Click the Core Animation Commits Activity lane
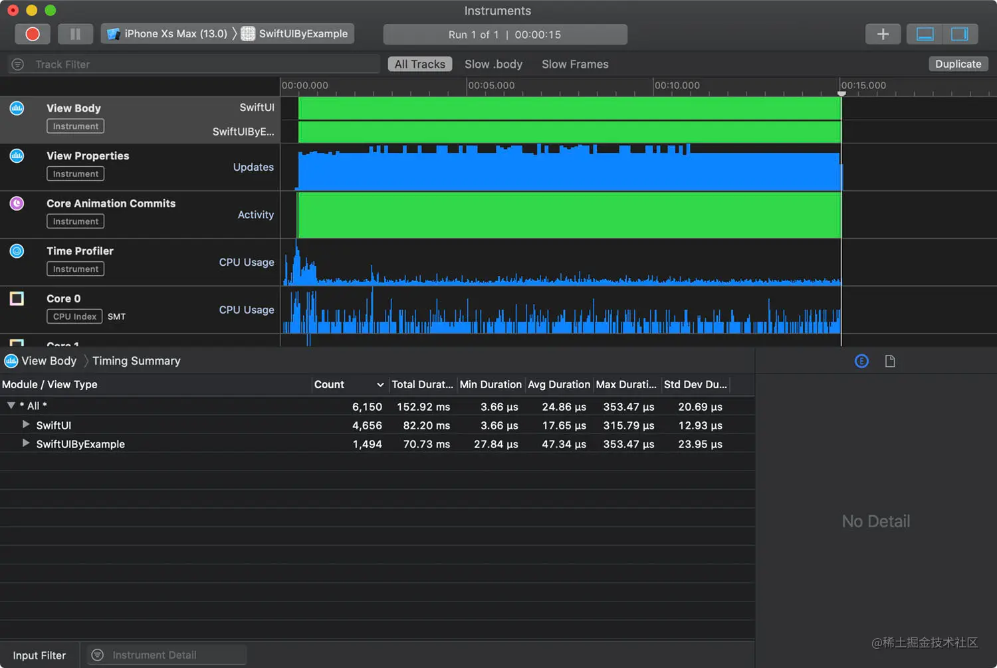Screen dimensions: 997x668 click(x=569, y=215)
